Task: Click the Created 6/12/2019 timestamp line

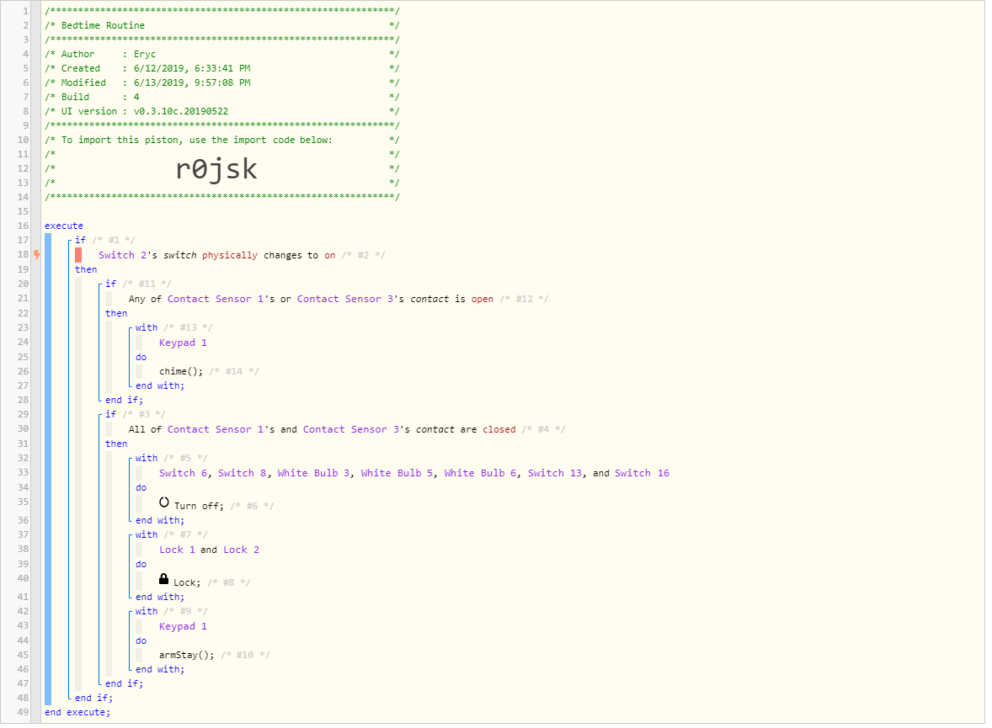Action: click(221, 68)
